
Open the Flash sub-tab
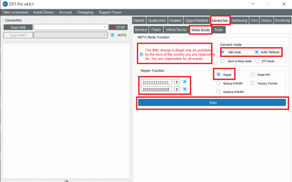click(156, 30)
